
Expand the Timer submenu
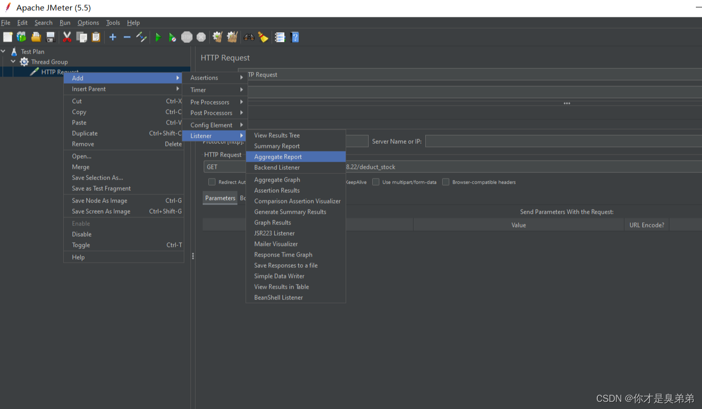pos(214,90)
